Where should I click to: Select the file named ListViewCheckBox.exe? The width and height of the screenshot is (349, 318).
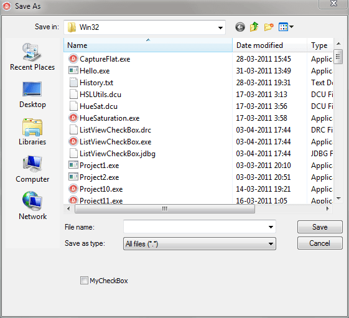click(115, 142)
